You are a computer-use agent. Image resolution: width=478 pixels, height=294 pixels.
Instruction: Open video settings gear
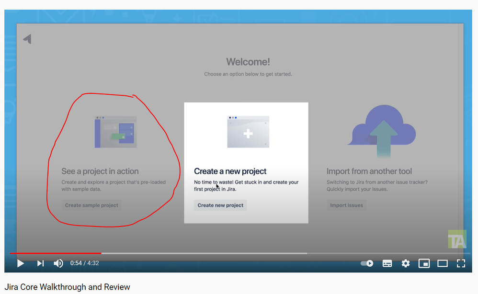tap(406, 263)
